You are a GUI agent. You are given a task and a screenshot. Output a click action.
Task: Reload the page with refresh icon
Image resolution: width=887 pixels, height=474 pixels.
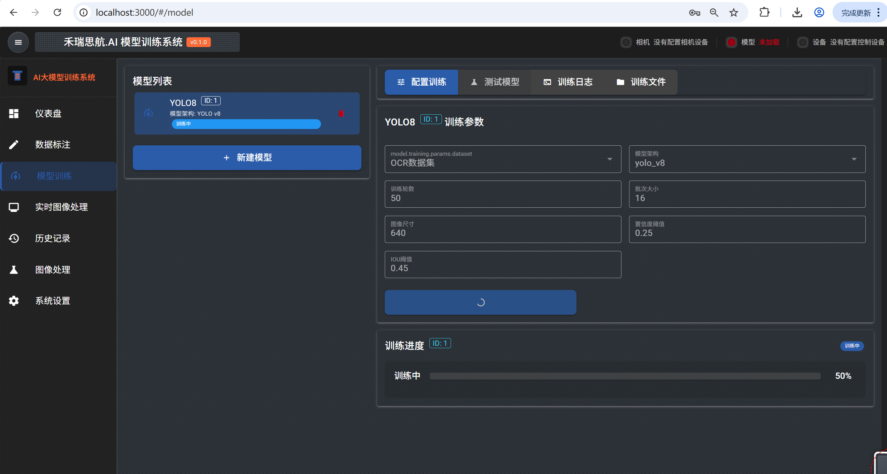57,13
